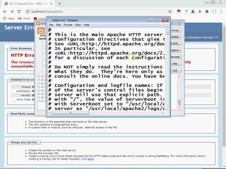Image resolution: width=226 pixels, height=169 pixels.
Task: Open the Notepad Edit menu
Action: coord(58,25)
